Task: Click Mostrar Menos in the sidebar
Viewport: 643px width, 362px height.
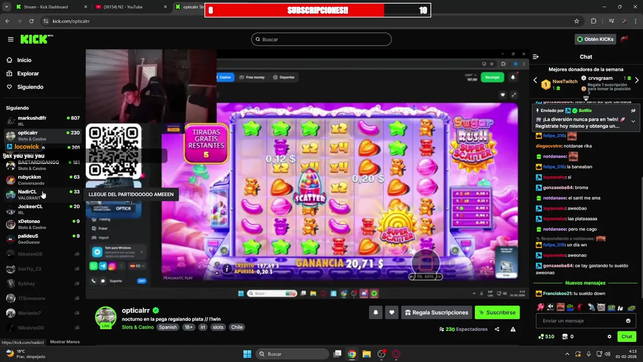Action: (65, 342)
